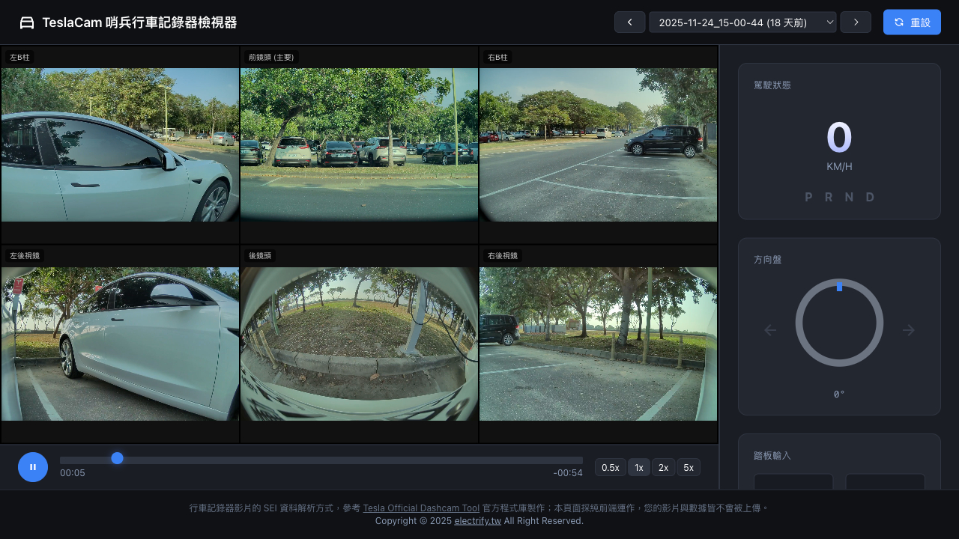Switch playback speed to 2x

point(663,467)
